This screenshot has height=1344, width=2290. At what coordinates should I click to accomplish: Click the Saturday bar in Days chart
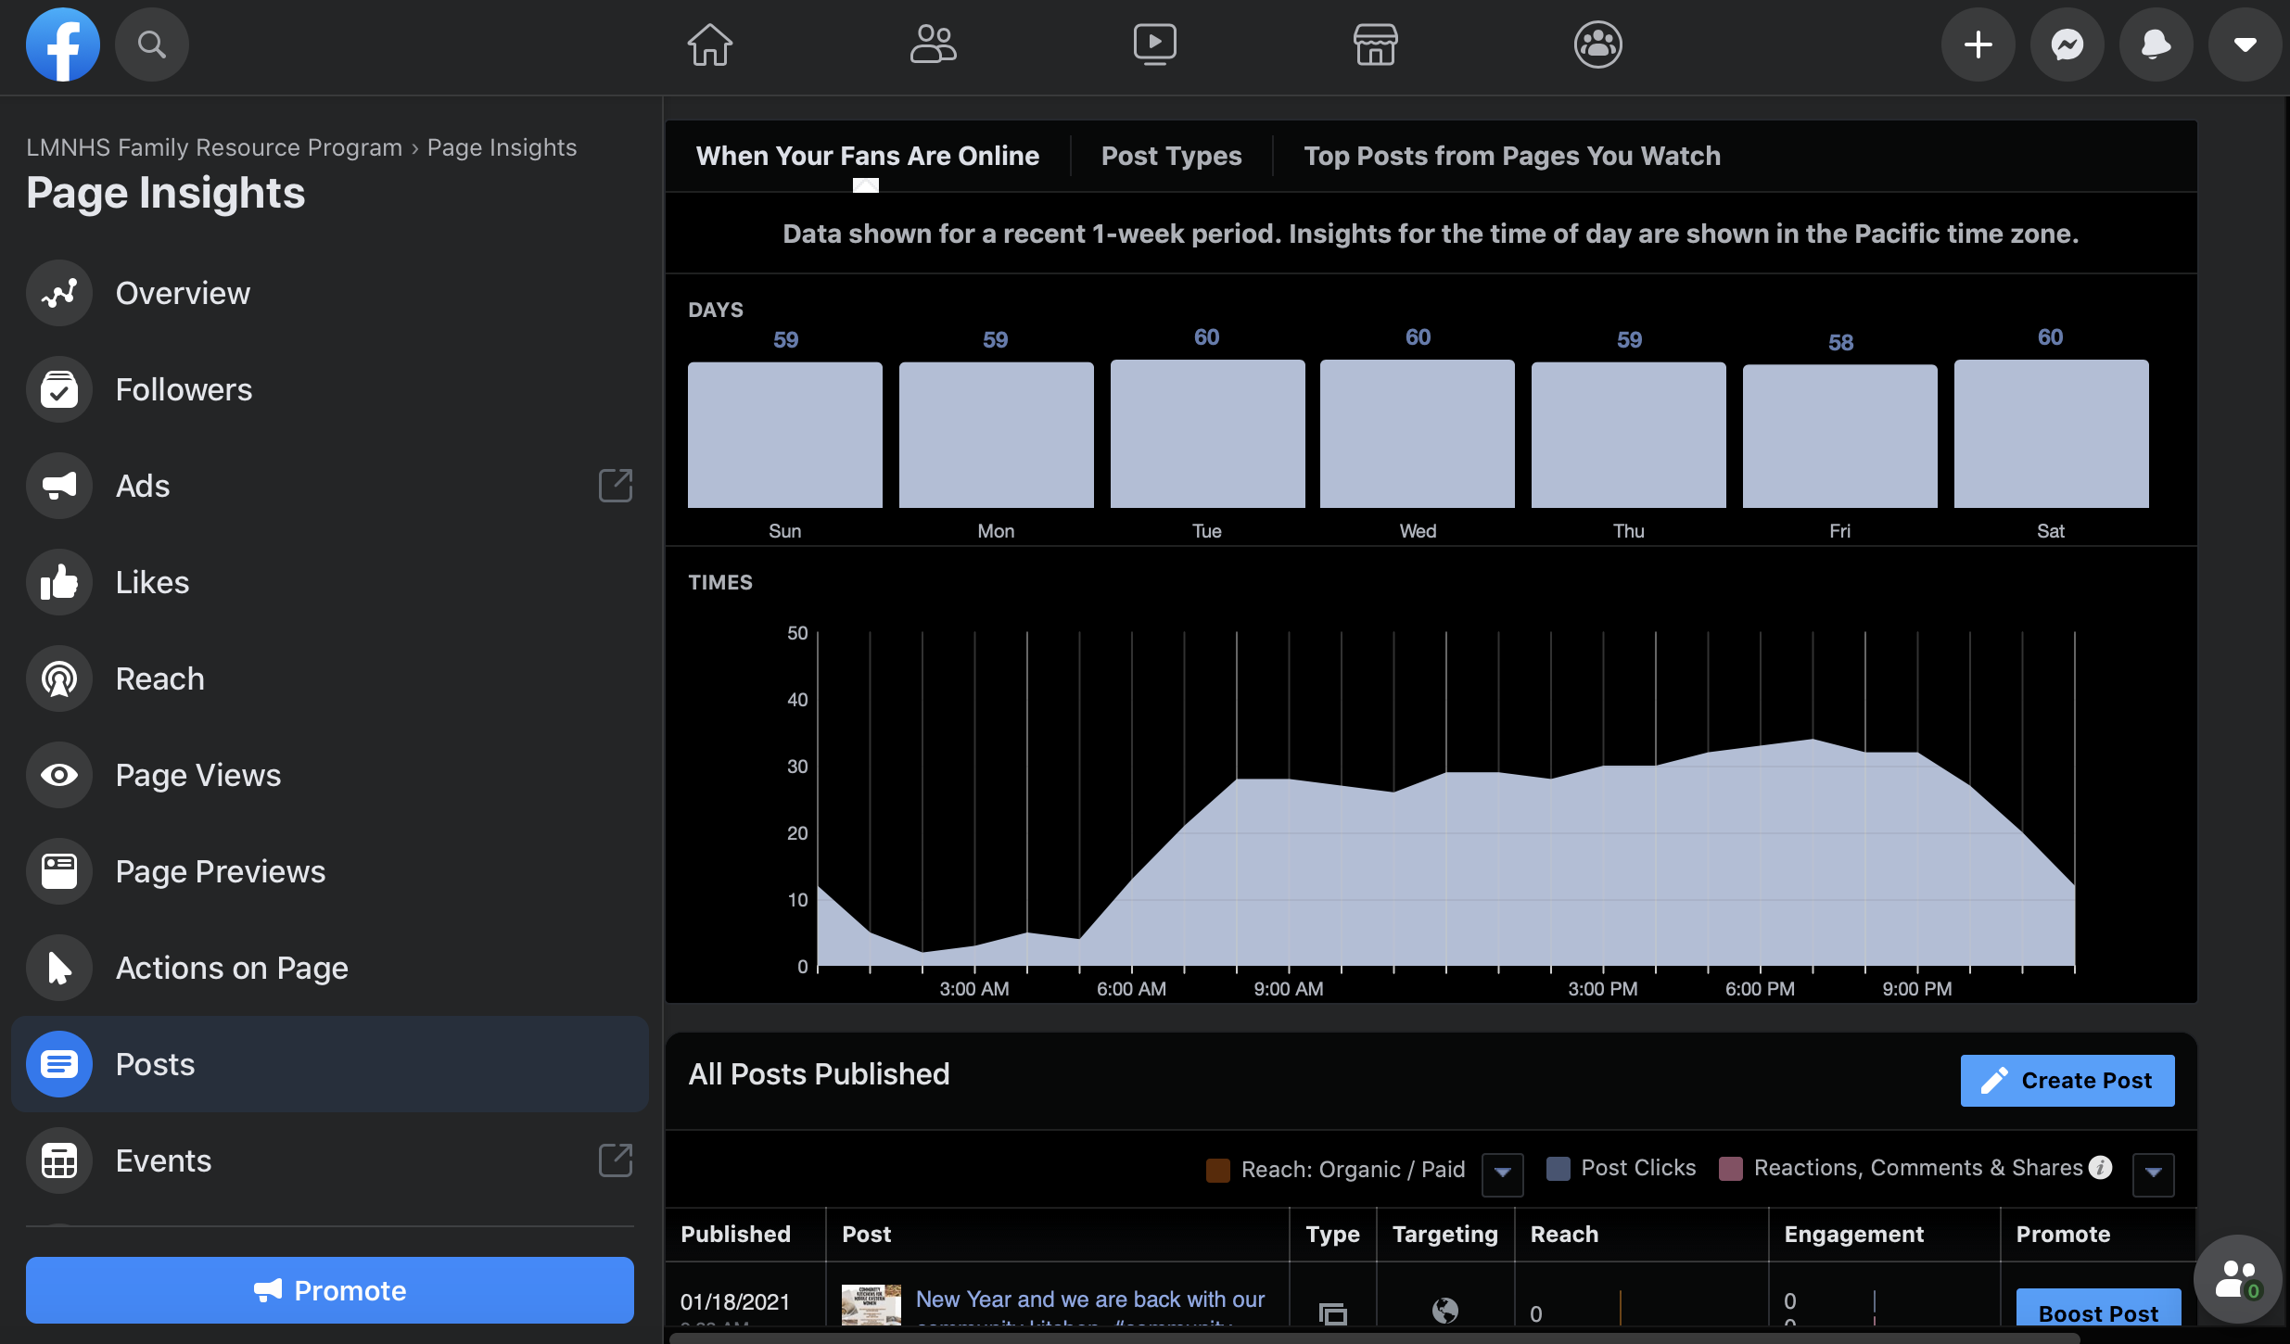tap(2051, 434)
